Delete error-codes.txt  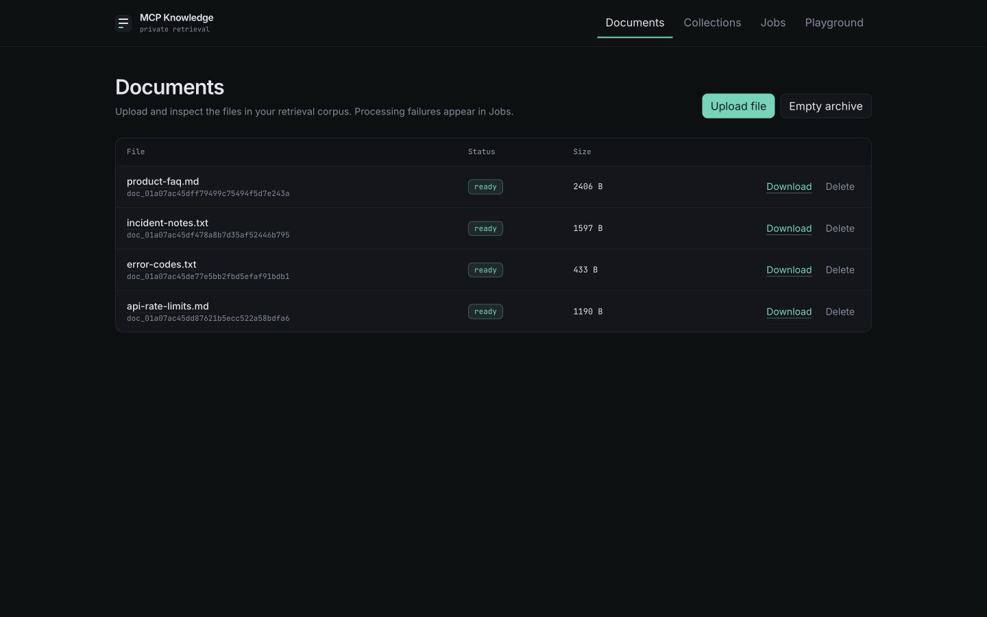pyautogui.click(x=840, y=270)
